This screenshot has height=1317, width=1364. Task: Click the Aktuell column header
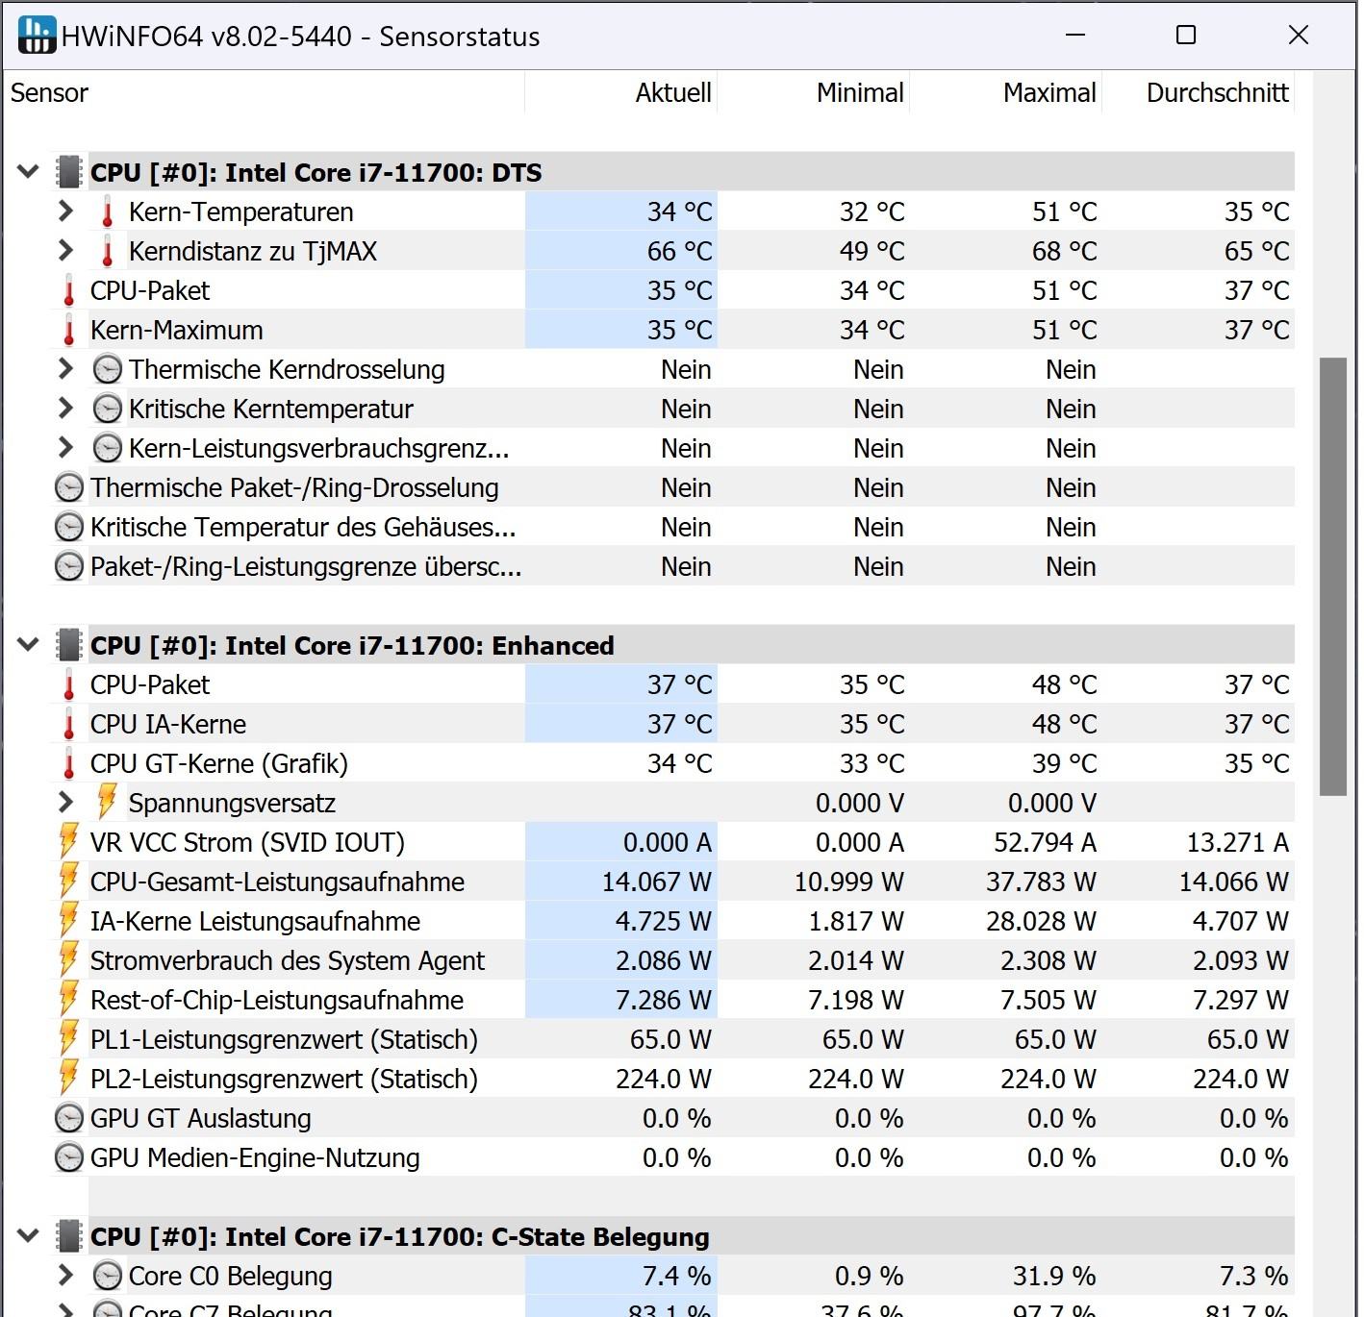pos(621,92)
